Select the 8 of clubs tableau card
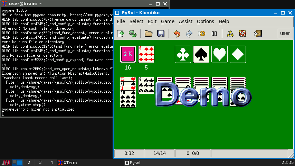 coord(146,85)
